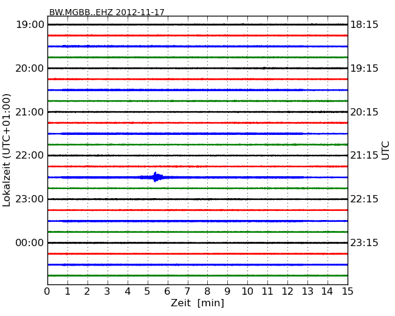395x316 pixels.
Task: Select the vertical UTC axis title
Action: [x=385, y=151]
